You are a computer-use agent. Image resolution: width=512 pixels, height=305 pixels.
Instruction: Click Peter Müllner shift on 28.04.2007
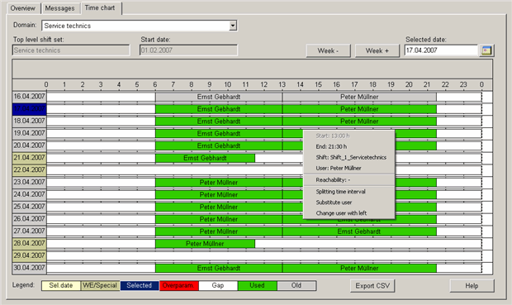[205, 244]
